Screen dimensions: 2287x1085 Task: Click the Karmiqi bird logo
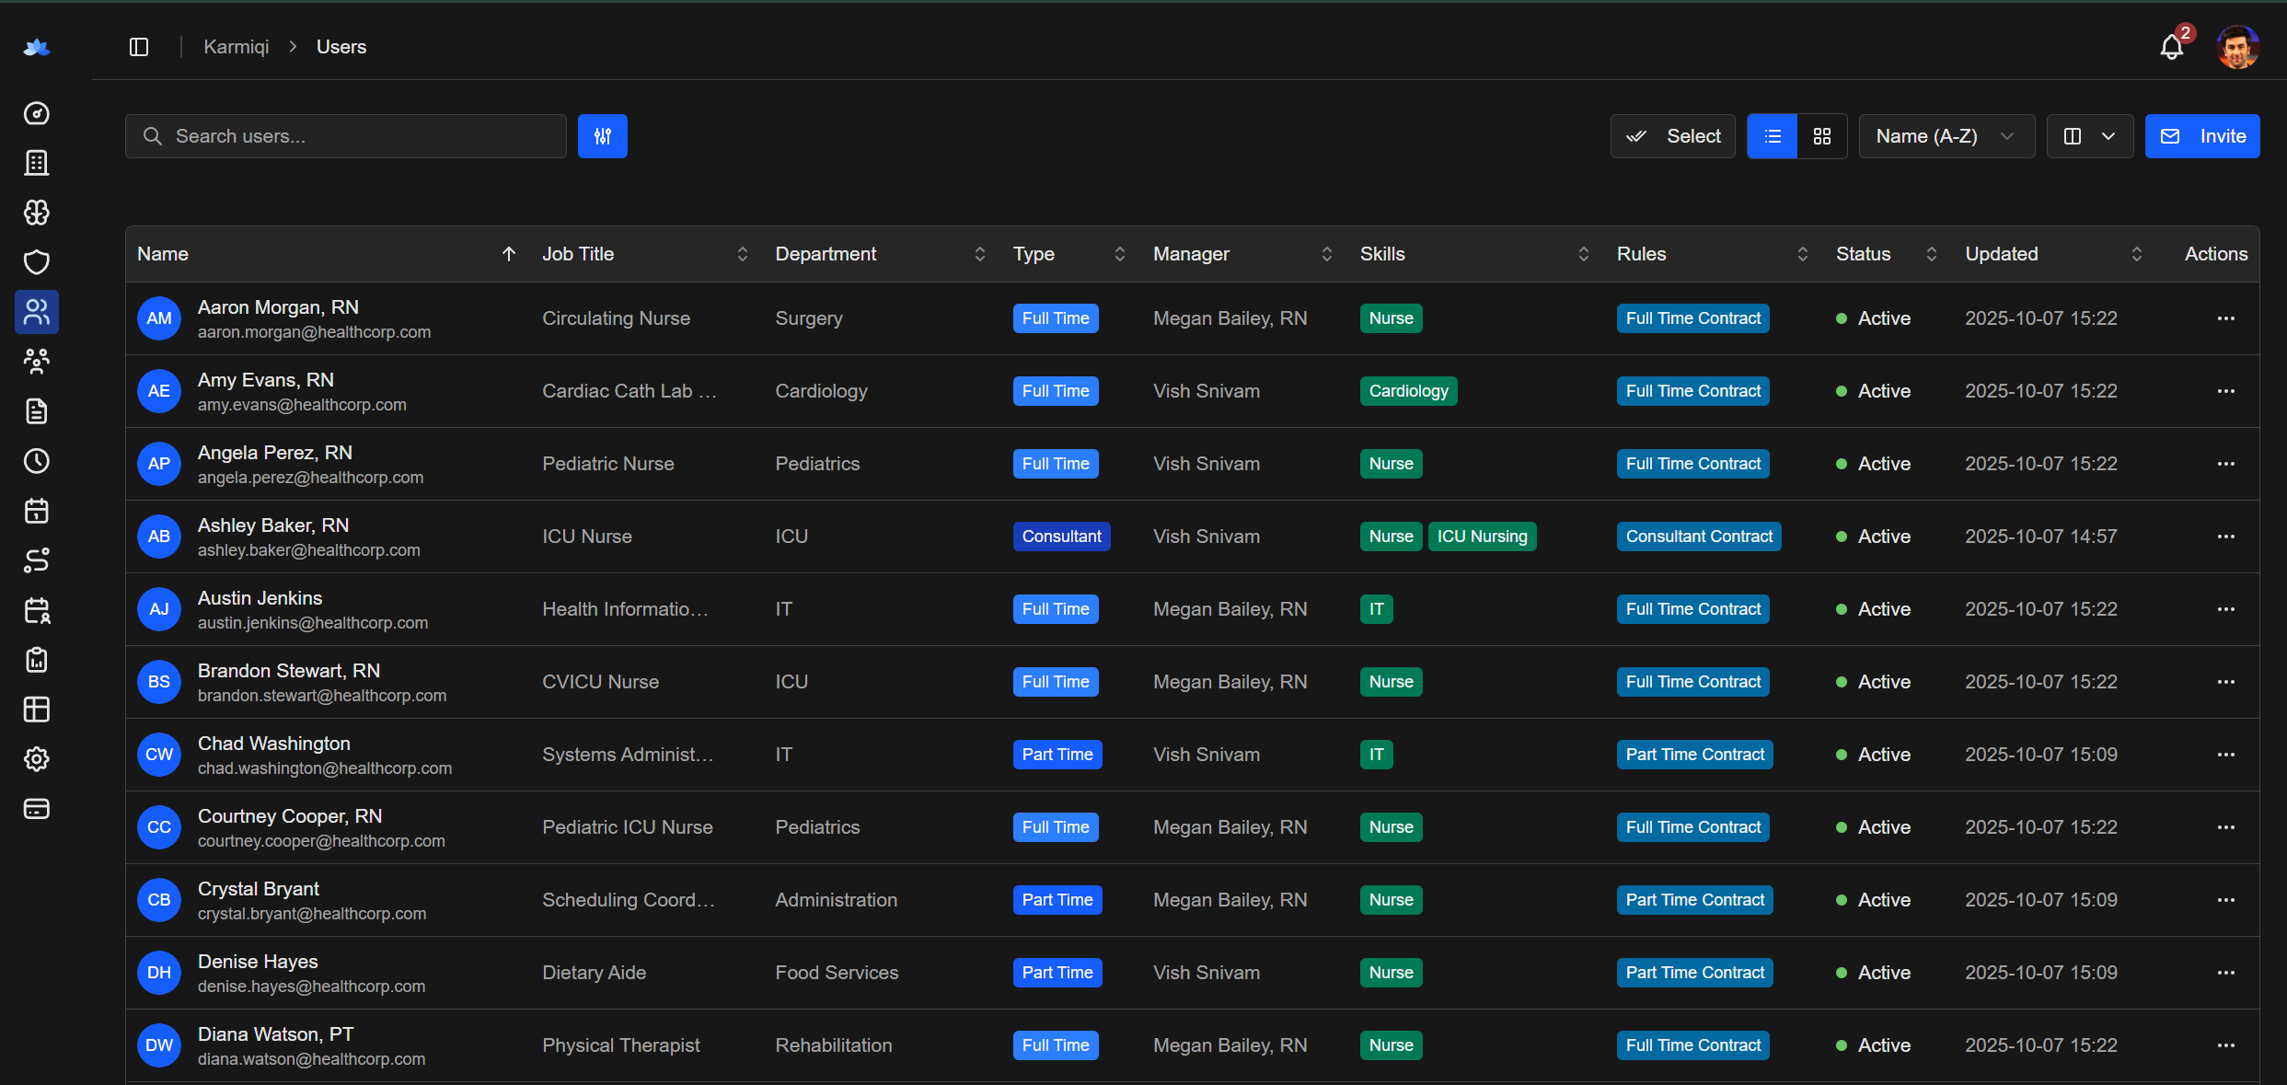(37, 47)
